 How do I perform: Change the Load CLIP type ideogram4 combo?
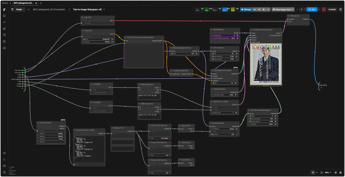98,39
